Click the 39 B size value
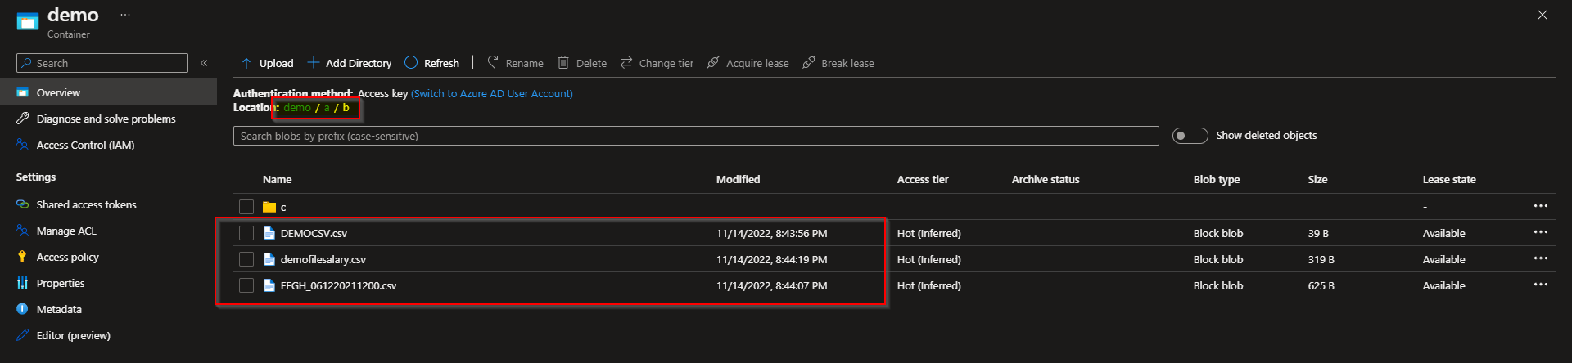The height and width of the screenshot is (363, 1572). click(1318, 233)
